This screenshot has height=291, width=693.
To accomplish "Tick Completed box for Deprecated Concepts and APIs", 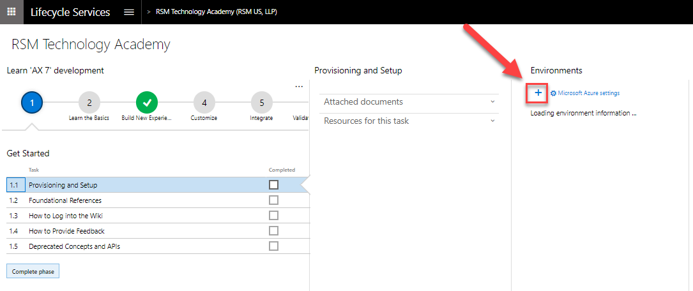I will (x=273, y=246).
